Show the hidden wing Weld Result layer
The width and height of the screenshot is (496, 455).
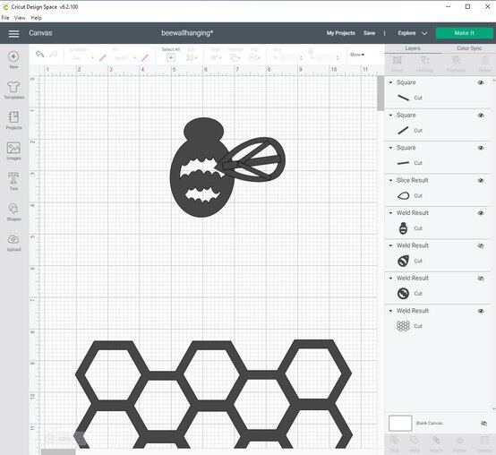481,245
